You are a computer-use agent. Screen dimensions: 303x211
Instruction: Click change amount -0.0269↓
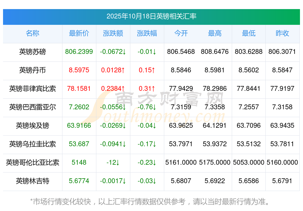pos(113,126)
